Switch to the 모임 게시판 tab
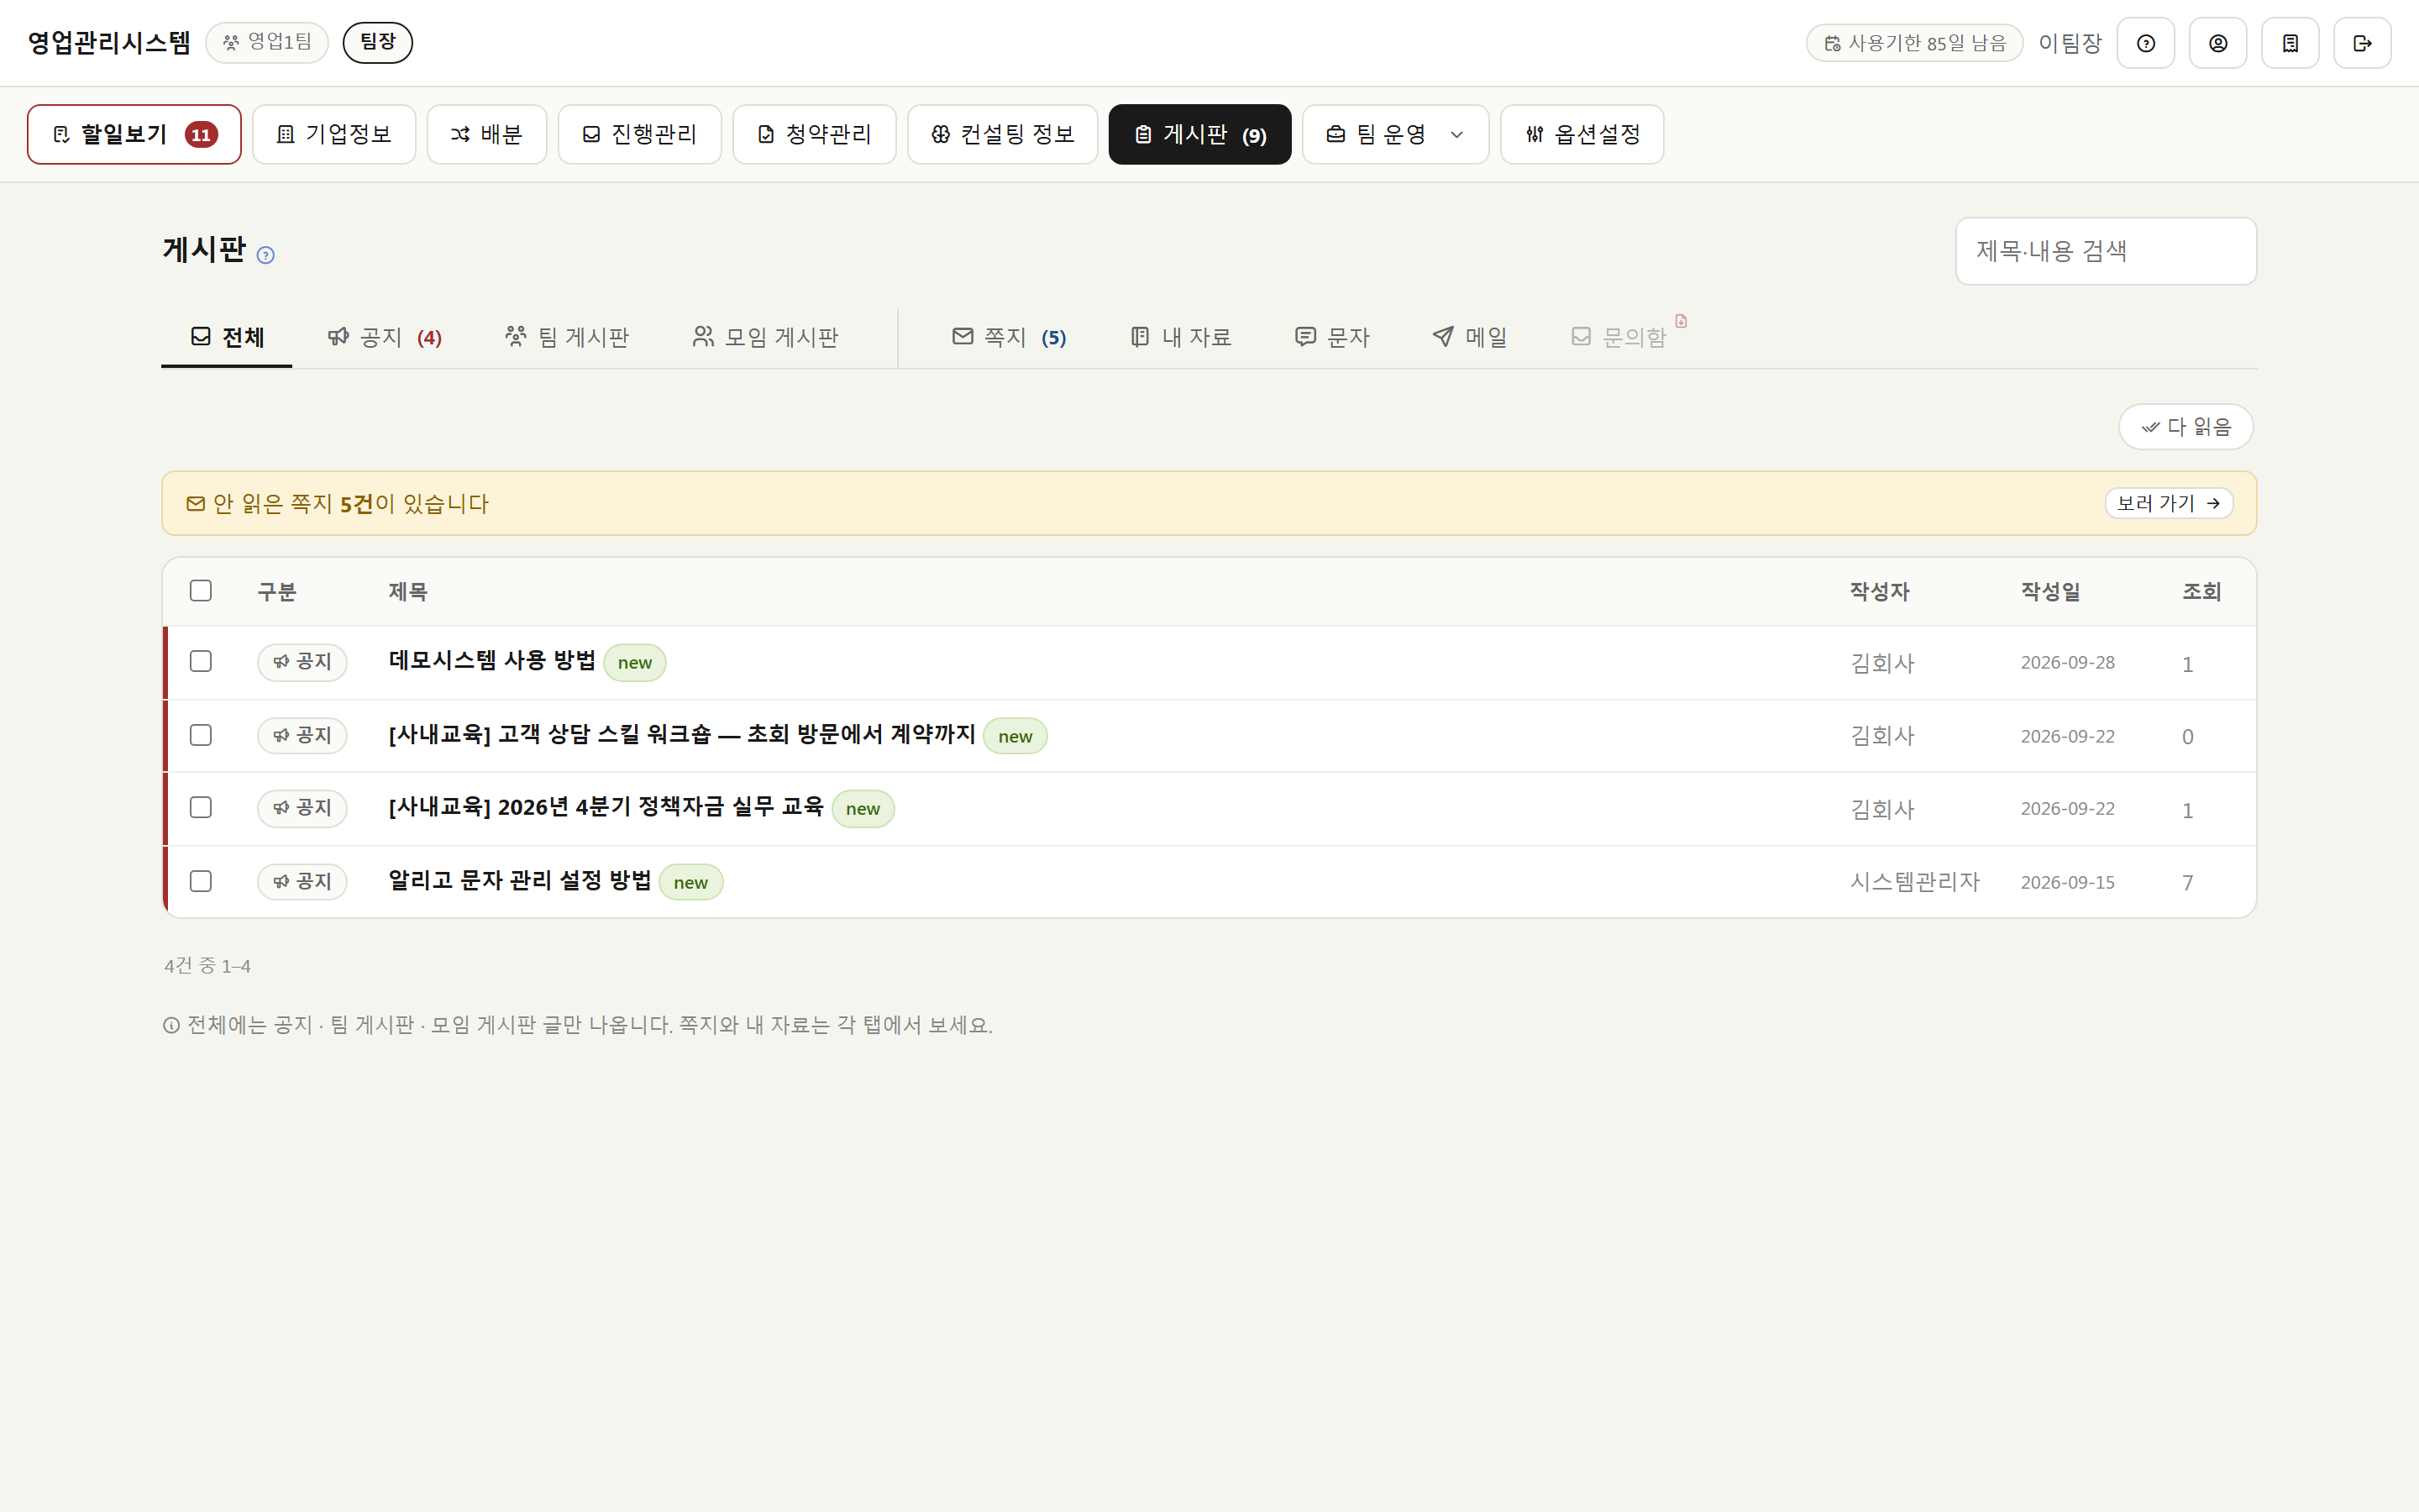Screen dimensions: 2419x1512 click(x=766, y=337)
